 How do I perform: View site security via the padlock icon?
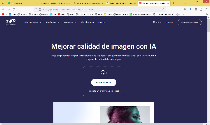[40, 9]
